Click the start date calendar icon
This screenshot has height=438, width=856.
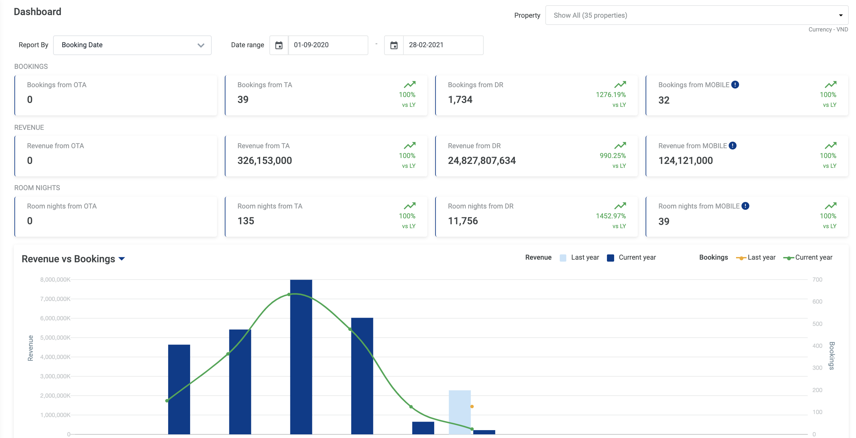pyautogui.click(x=279, y=45)
